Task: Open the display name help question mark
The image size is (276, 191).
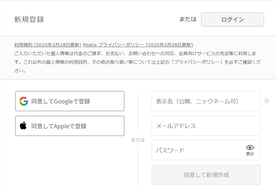Action: click(x=266, y=101)
